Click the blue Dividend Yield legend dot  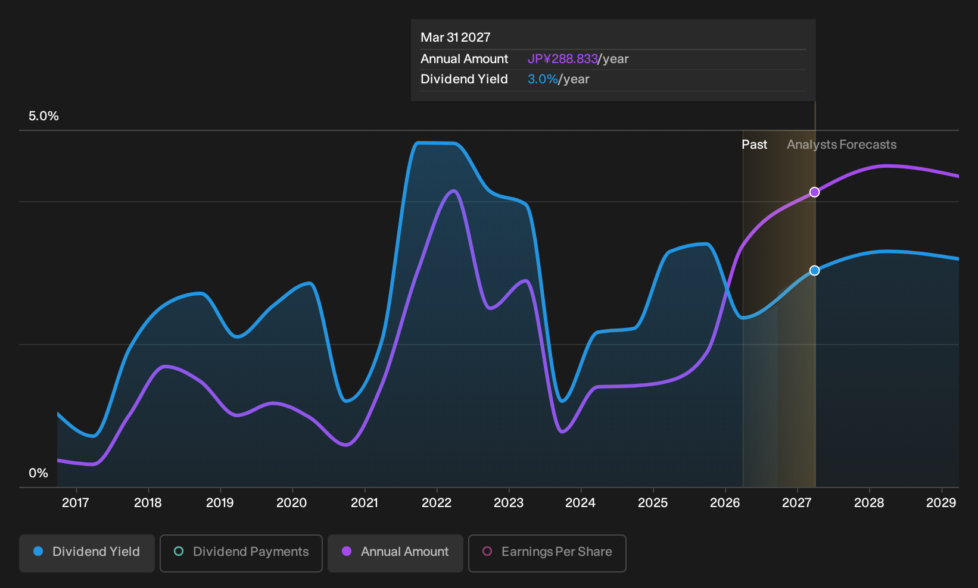tap(38, 552)
